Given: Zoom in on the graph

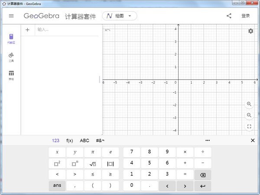Looking at the screenshot, I should click(x=249, y=104).
